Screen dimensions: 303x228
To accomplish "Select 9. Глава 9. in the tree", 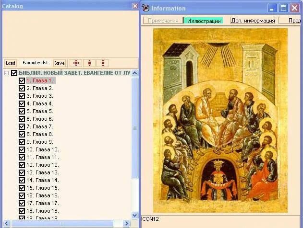I will (x=40, y=142).
